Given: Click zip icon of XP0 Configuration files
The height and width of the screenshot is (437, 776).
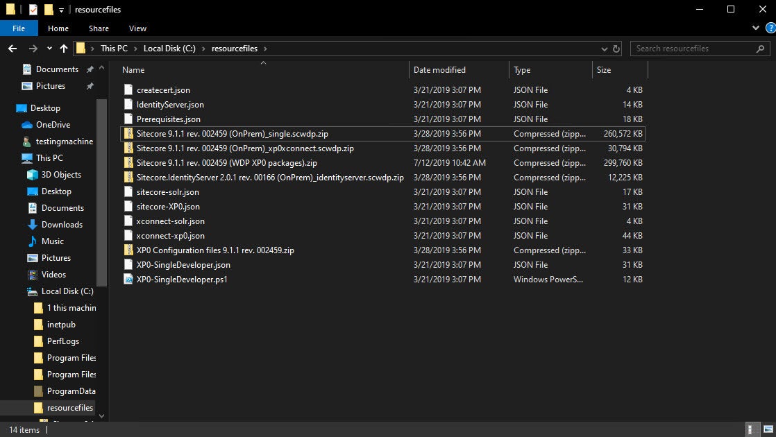Looking at the screenshot, I should pos(128,250).
